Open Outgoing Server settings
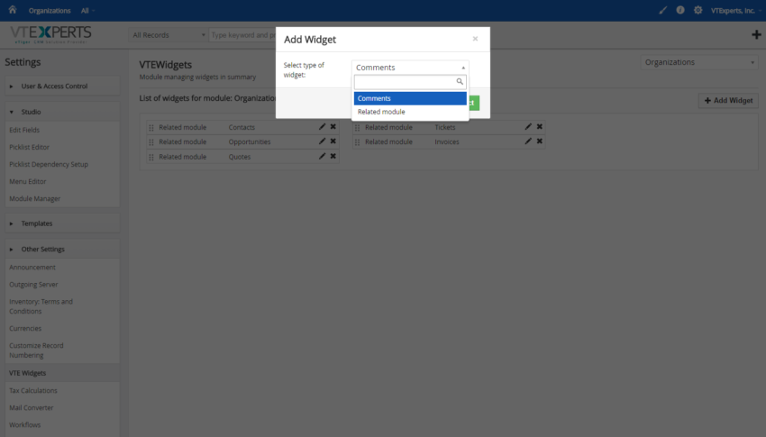Image resolution: width=766 pixels, height=437 pixels. (33, 284)
